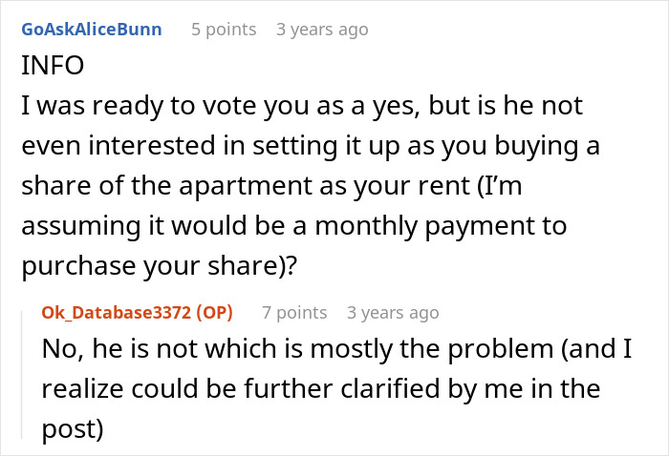Click the final word "post)" in reply
Viewport: 669px width, 456px height.
coord(72,429)
